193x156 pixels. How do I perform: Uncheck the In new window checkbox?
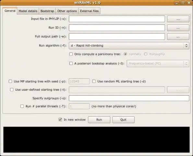tap(60, 120)
